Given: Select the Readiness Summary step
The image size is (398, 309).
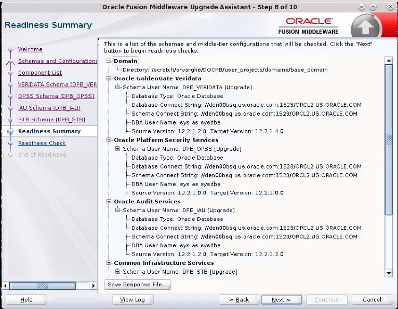Looking at the screenshot, I should (x=49, y=131).
